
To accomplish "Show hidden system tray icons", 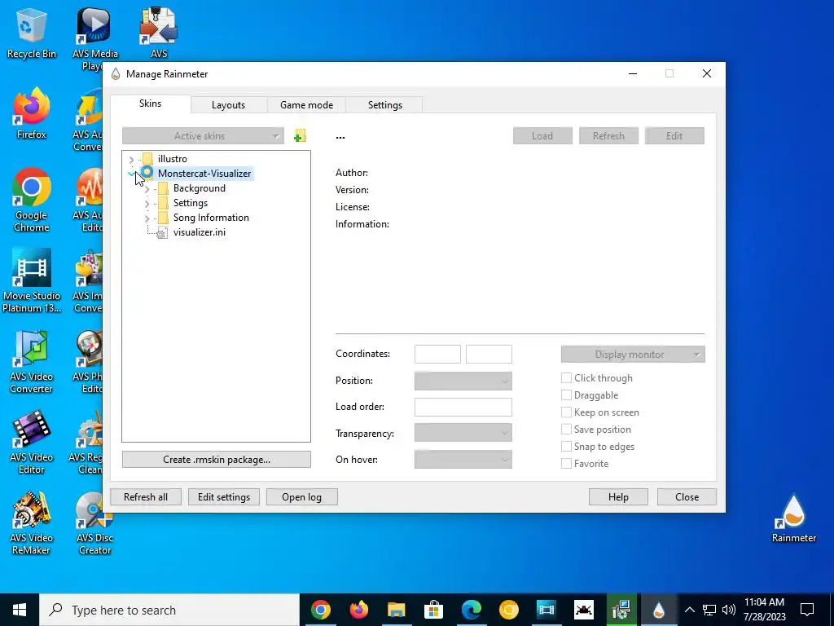I will [x=689, y=610].
